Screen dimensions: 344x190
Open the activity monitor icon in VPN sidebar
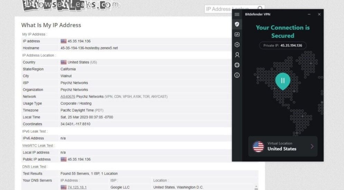(x=237, y=34)
